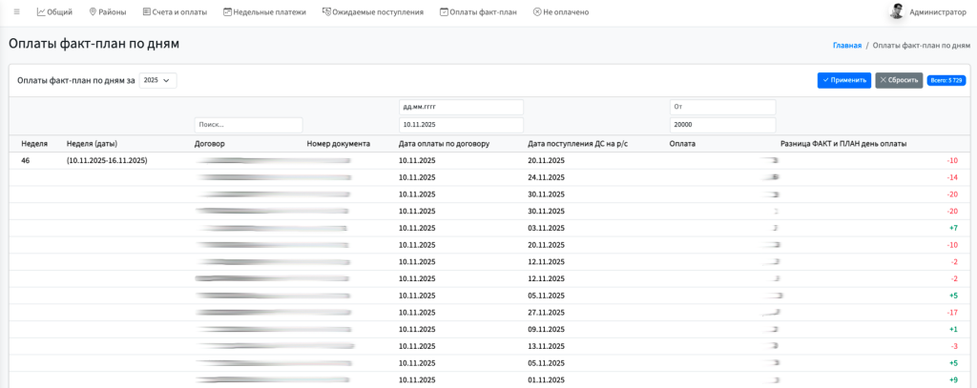Click the calendar icon for Оплаты факт-план

[444, 12]
